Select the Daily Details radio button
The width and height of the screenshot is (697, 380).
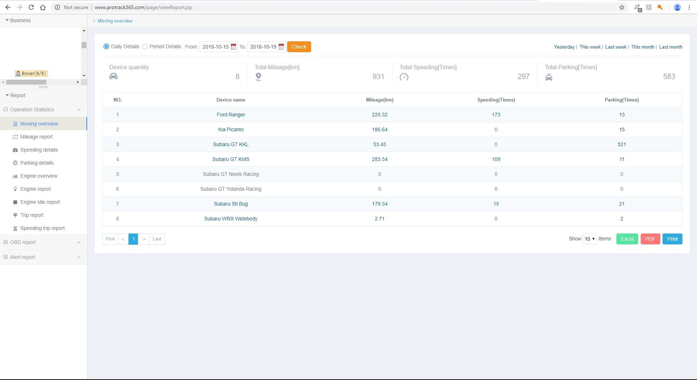106,46
